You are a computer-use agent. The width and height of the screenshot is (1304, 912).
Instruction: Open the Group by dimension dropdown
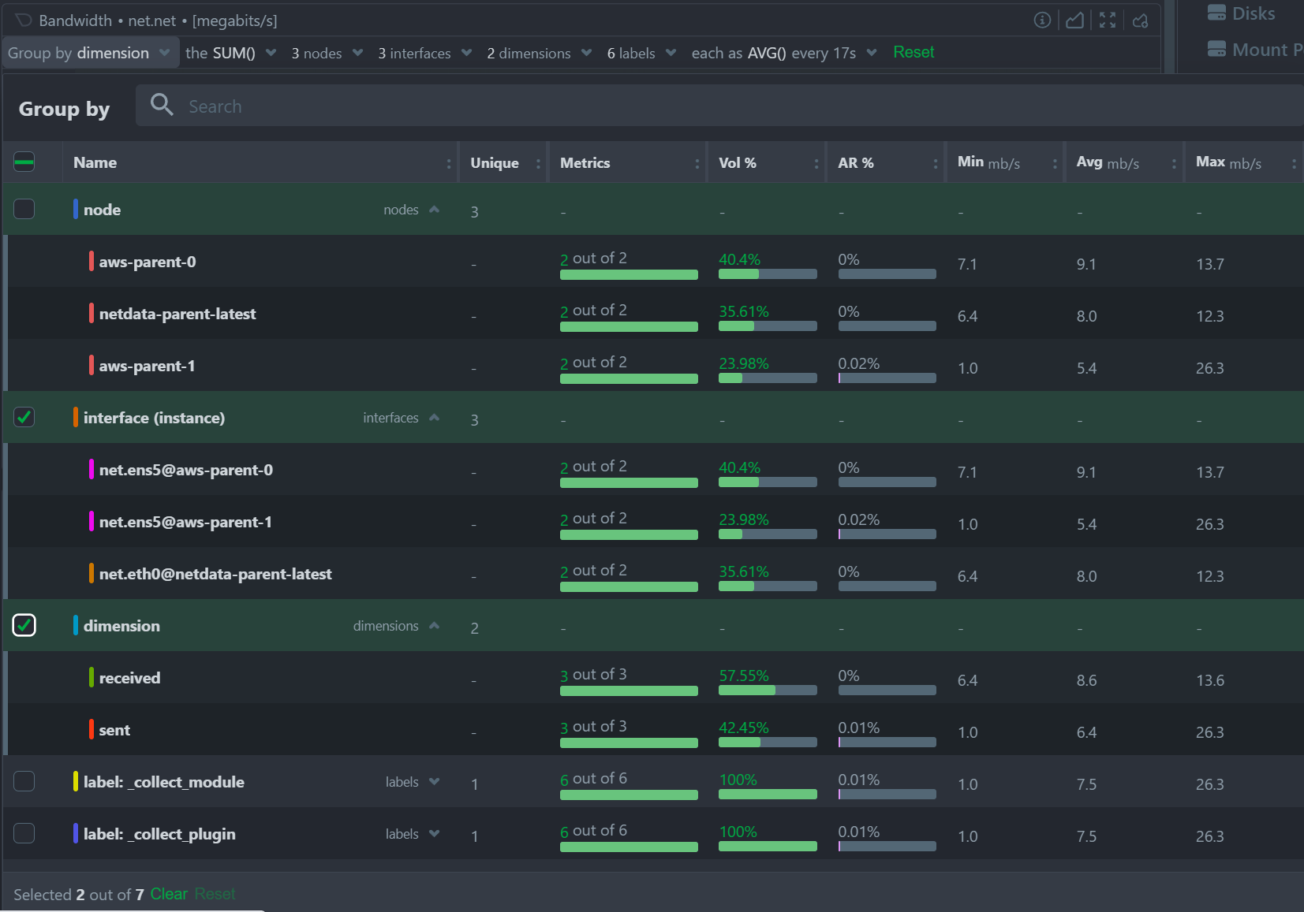coord(88,53)
